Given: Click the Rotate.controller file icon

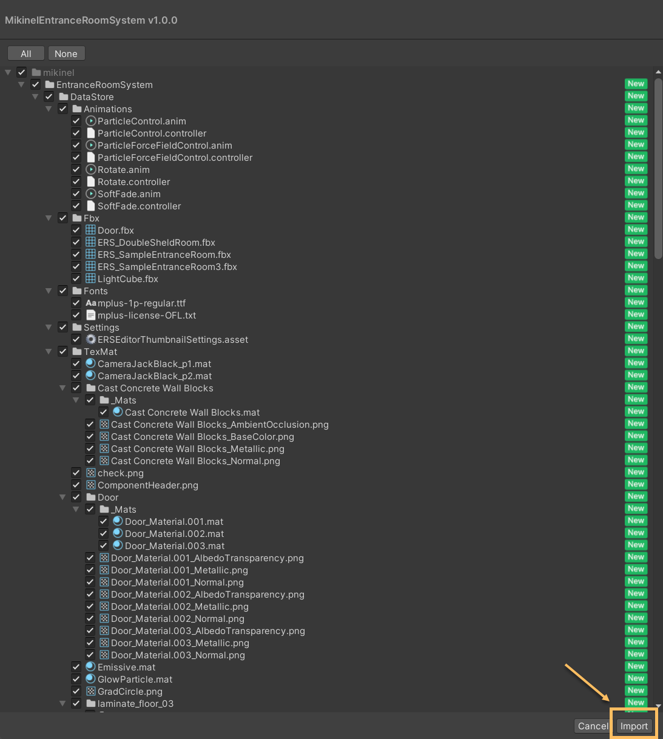Looking at the screenshot, I should coord(90,181).
